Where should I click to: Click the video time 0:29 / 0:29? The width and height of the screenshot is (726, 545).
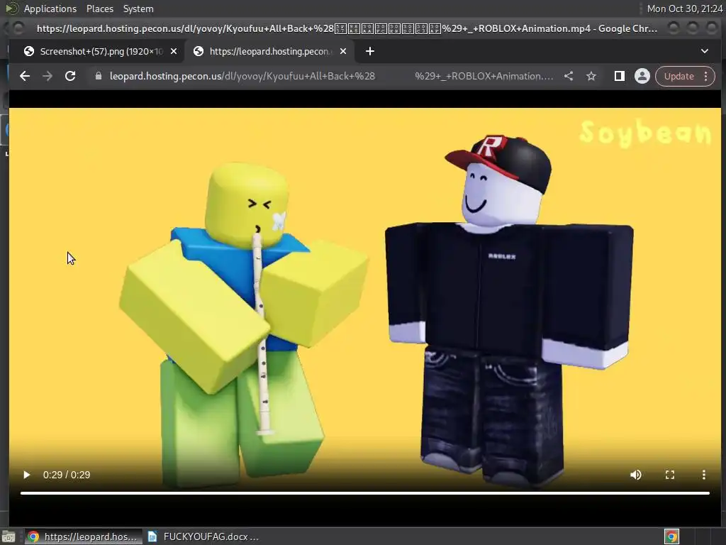click(67, 475)
